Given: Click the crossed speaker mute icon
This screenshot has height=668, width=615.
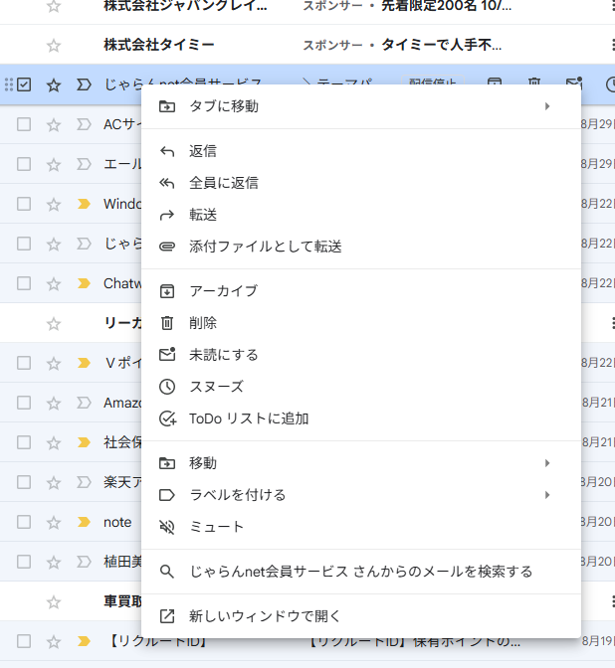Looking at the screenshot, I should click(x=167, y=527).
